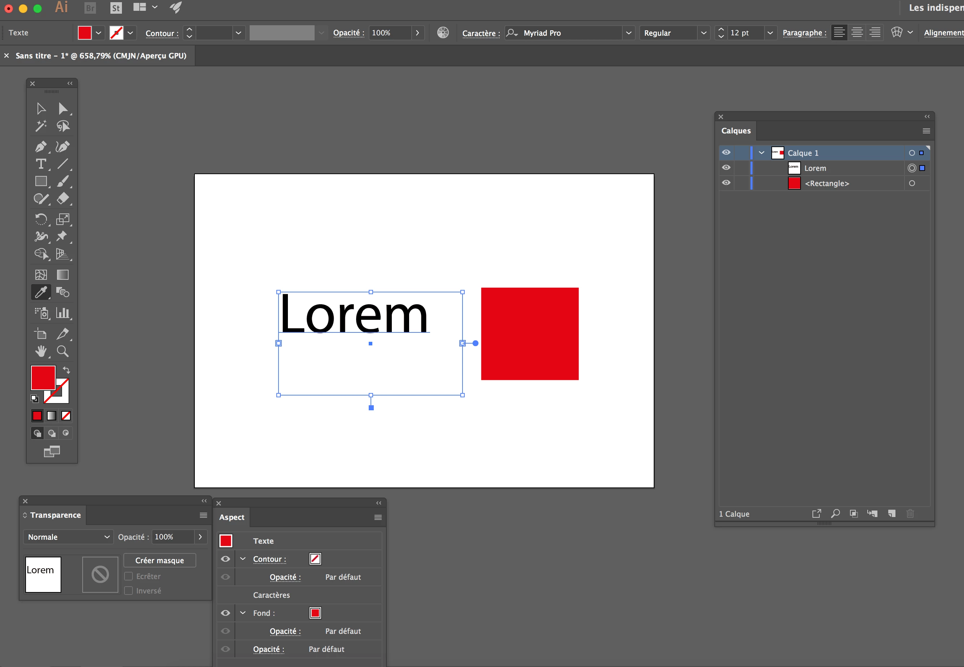Hide the Lorem layer item
Viewport: 964px width, 667px height.
coord(726,168)
